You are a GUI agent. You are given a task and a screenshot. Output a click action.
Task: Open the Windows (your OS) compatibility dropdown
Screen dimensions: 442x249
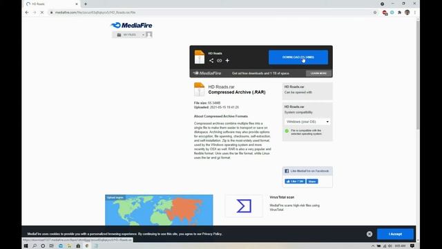coord(307,122)
